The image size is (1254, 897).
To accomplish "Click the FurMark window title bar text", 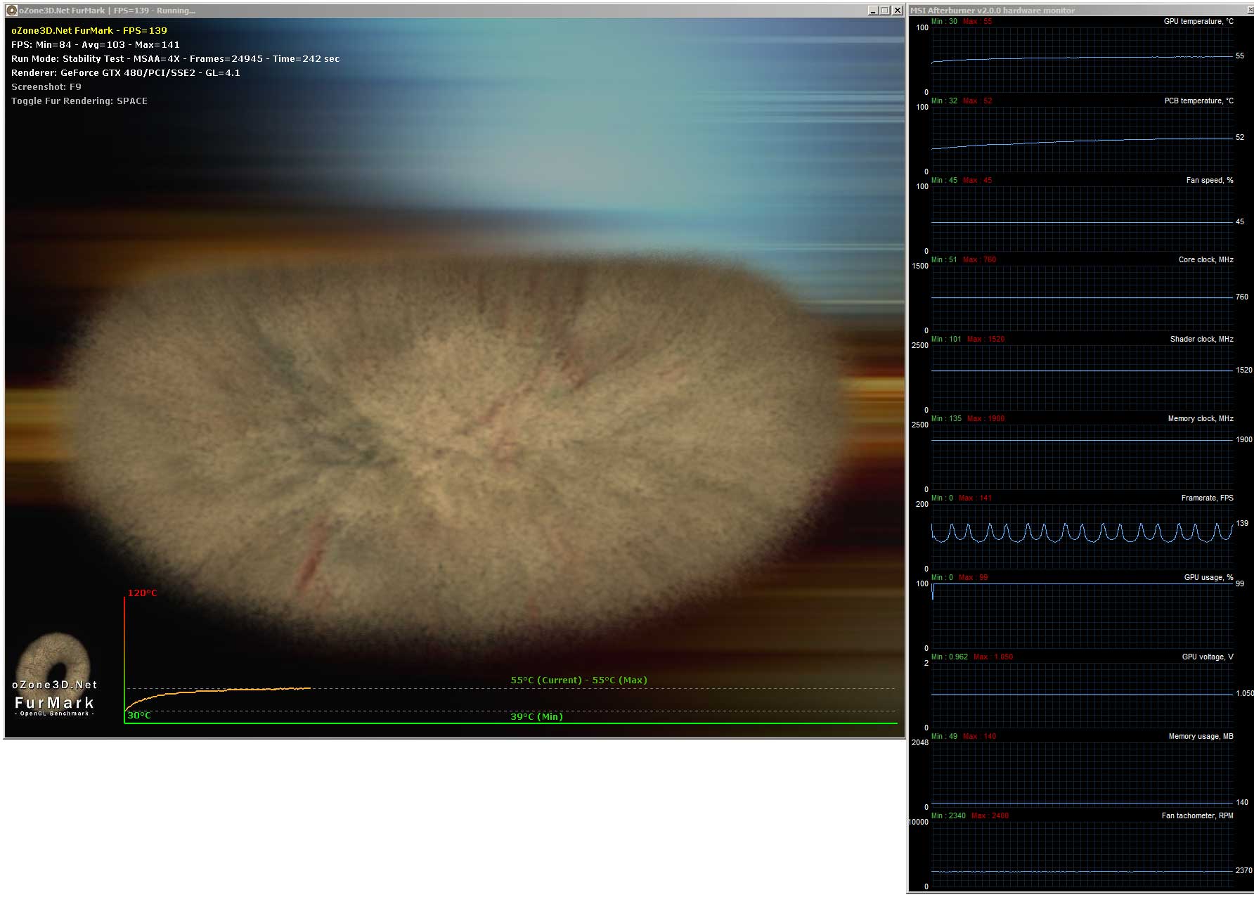I will 107,11.
